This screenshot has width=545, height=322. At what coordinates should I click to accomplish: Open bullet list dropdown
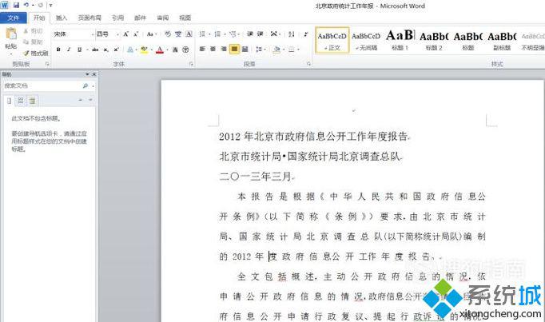click(209, 34)
